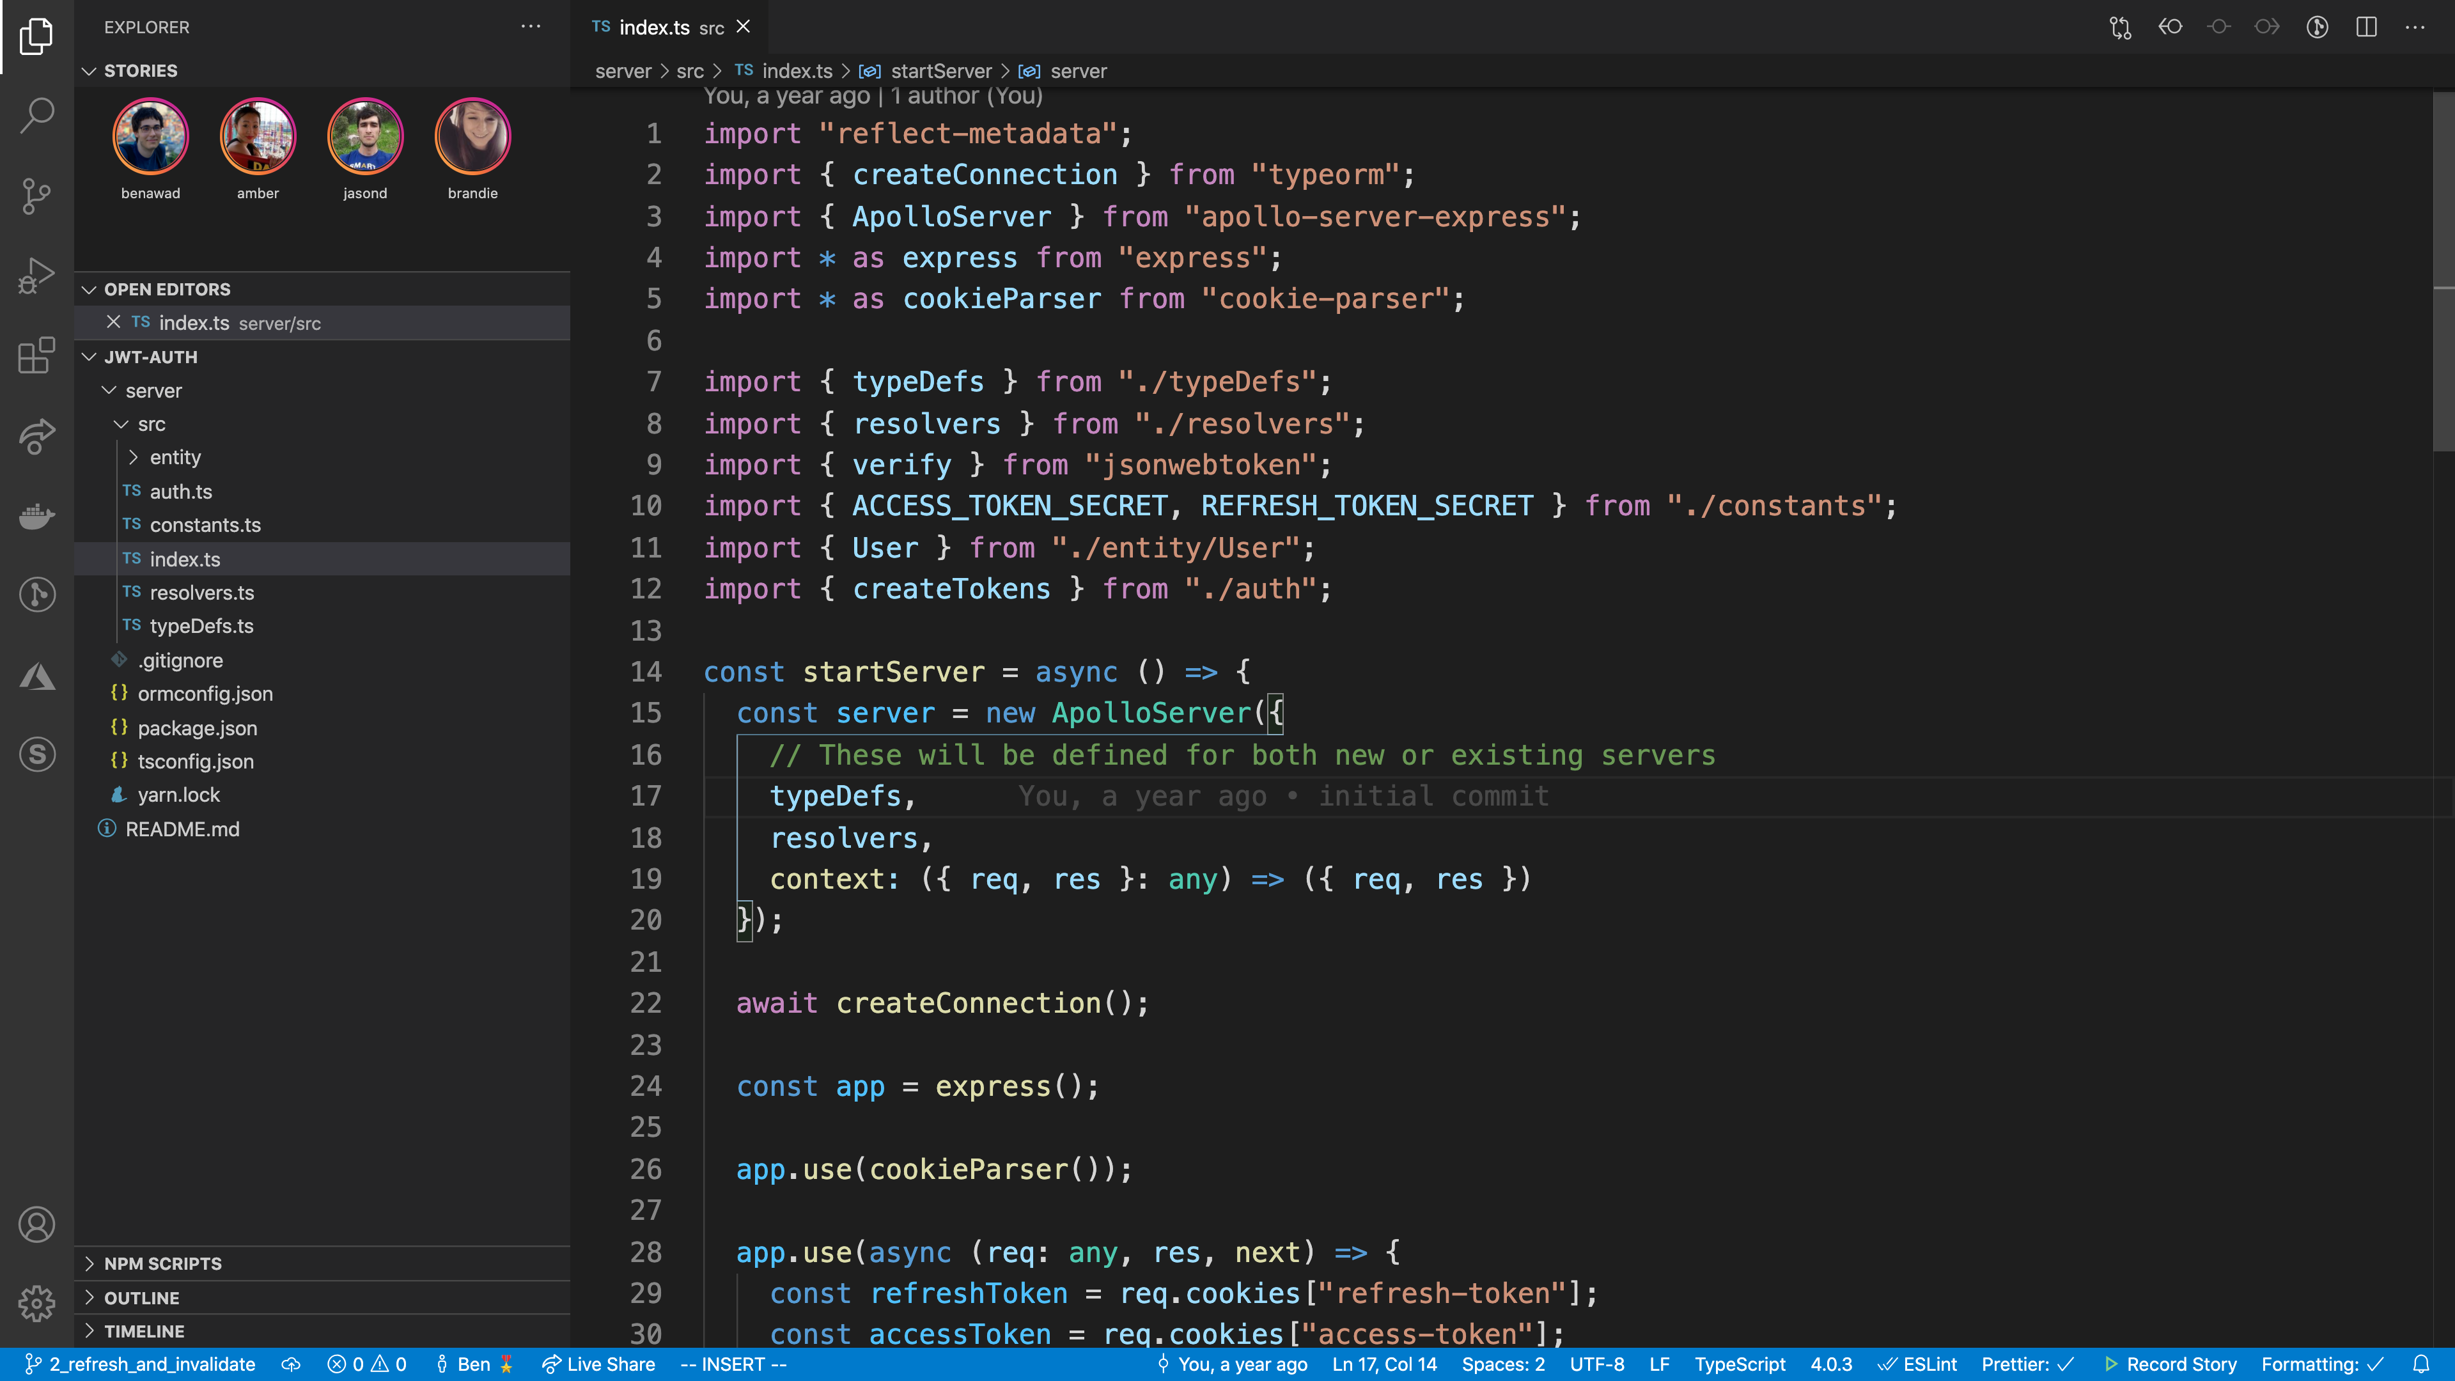Open the Extensions view
The height and width of the screenshot is (1381, 2455).
(x=36, y=355)
